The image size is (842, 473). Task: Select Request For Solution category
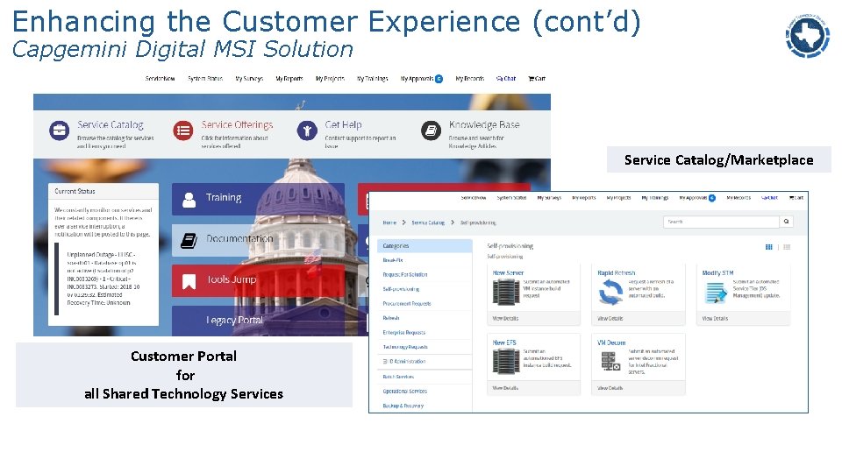click(405, 274)
